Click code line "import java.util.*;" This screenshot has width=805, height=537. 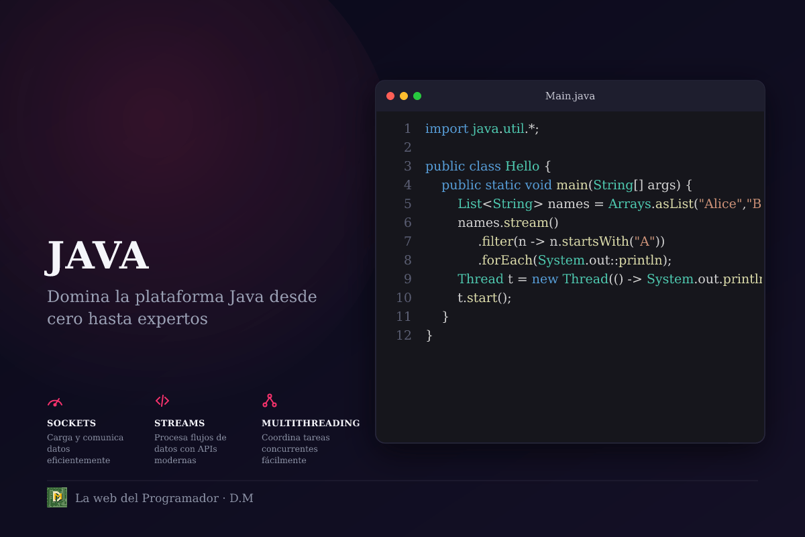click(482, 129)
